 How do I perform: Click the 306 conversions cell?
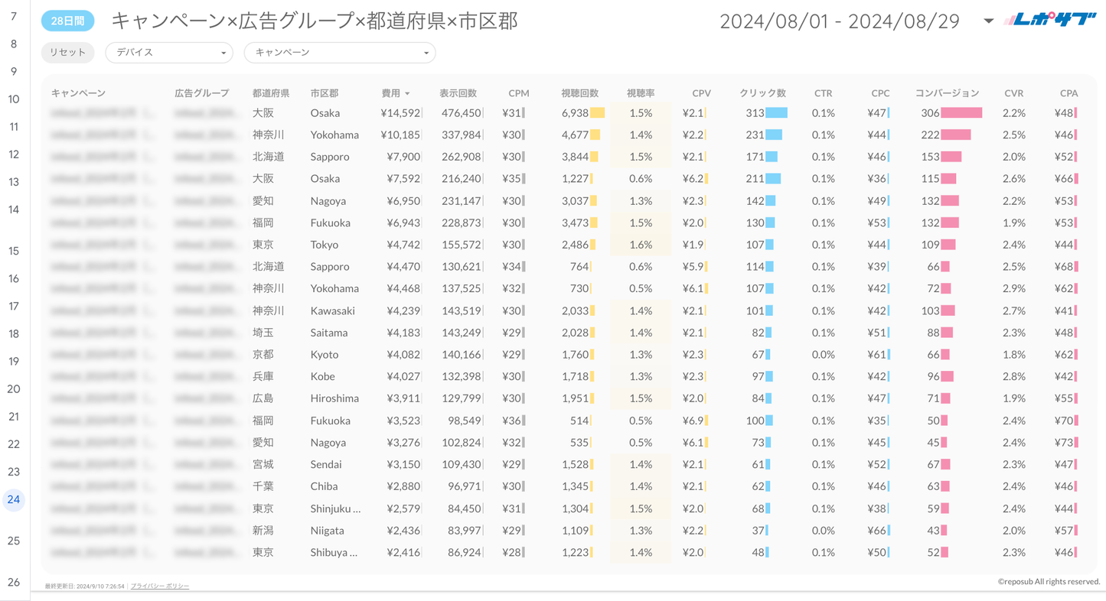(x=930, y=113)
